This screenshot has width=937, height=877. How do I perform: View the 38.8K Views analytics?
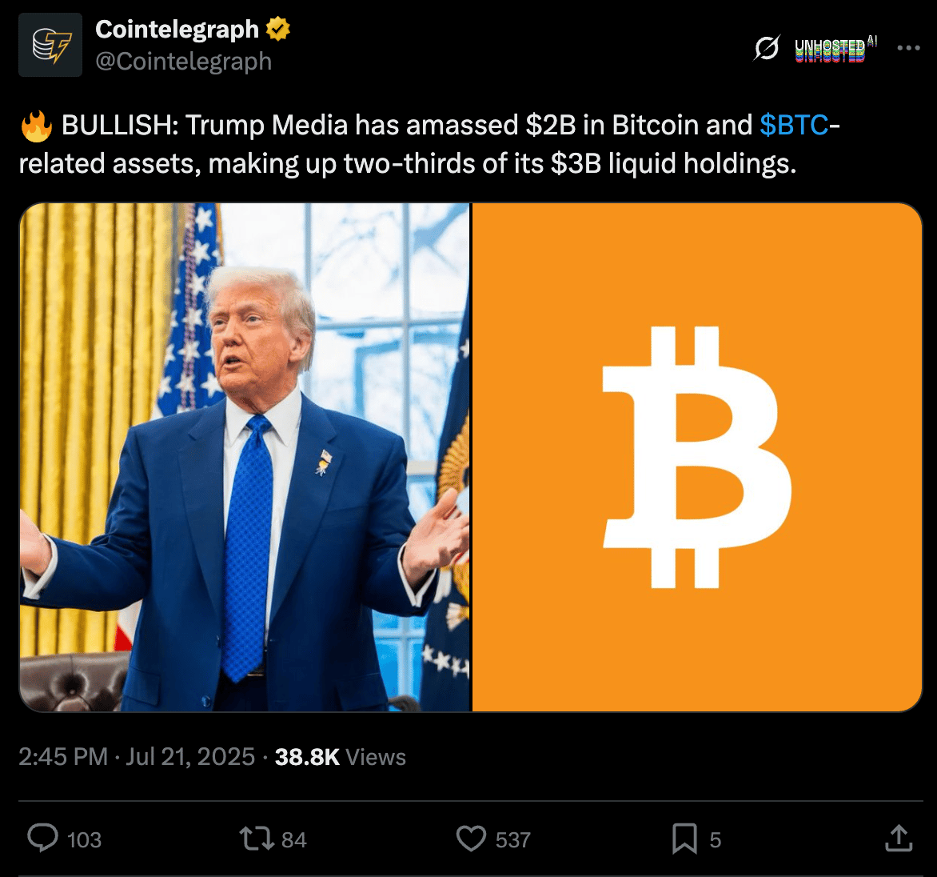(x=340, y=757)
